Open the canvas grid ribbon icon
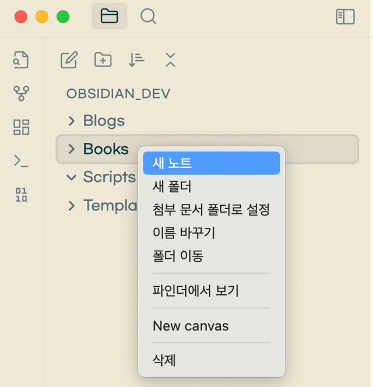The width and height of the screenshot is (373, 387). 21,127
